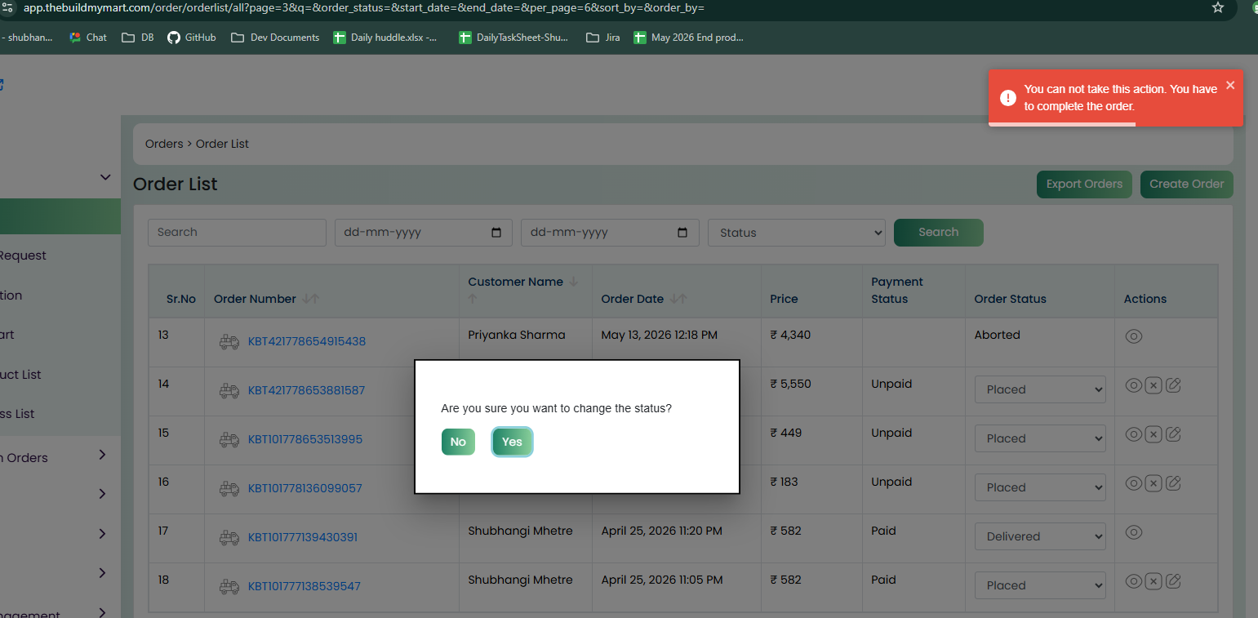Edit order 16 with pencil icon
This screenshot has height=618, width=1258.
pos(1173,483)
